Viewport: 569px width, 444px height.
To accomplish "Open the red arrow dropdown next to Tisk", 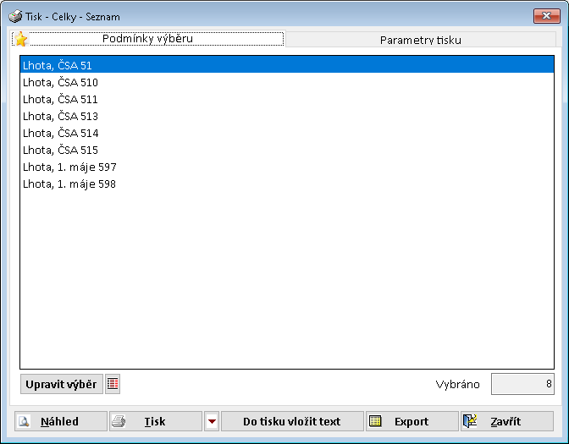I will click(212, 421).
